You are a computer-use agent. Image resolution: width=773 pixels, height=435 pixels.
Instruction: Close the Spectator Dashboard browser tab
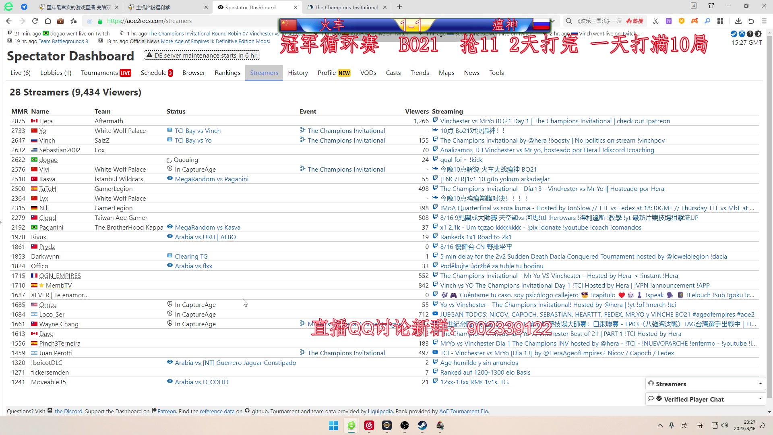tap(296, 7)
